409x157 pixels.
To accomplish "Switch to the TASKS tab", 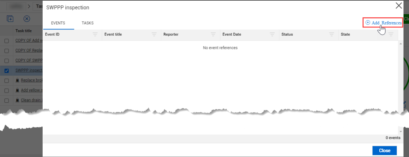I will pos(88,23).
